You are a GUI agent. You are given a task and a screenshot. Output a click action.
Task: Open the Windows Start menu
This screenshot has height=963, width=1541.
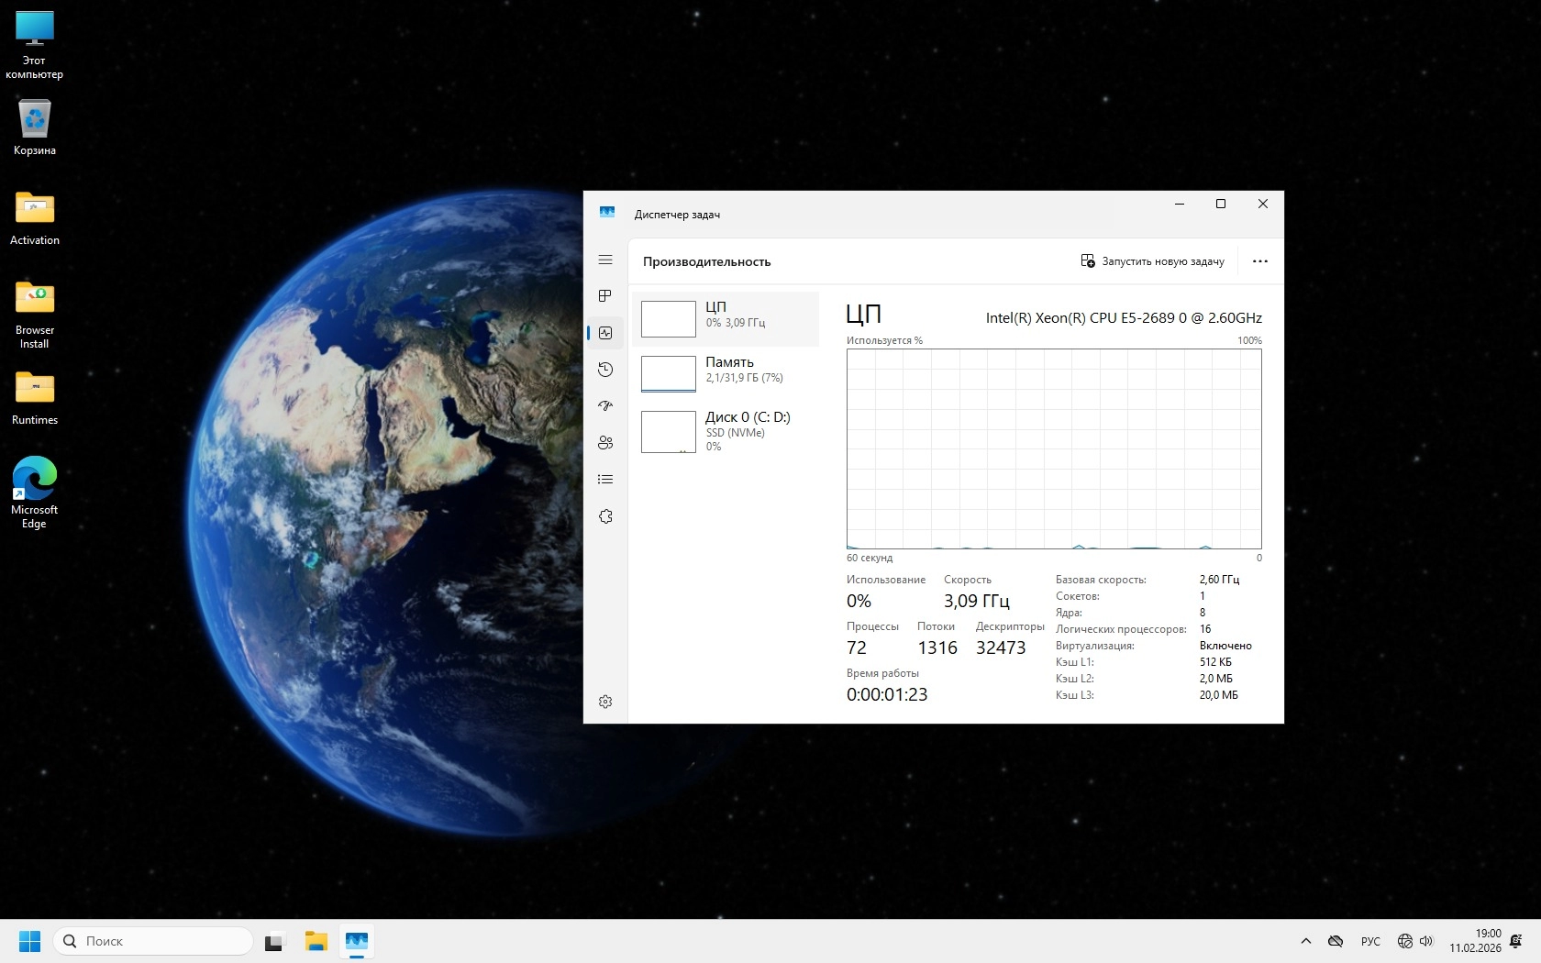pyautogui.click(x=29, y=941)
